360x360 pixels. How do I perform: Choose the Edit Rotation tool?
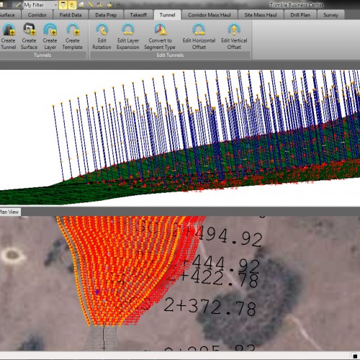tap(102, 36)
